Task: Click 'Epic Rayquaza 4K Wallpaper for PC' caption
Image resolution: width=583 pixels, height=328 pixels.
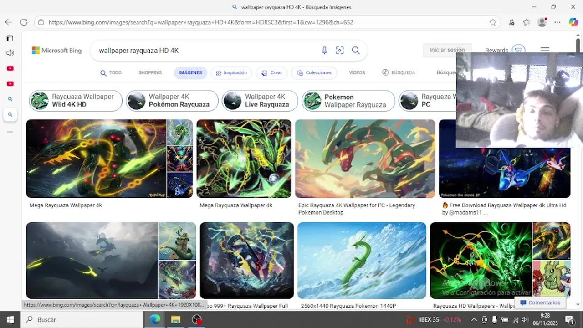Action: 357,209
